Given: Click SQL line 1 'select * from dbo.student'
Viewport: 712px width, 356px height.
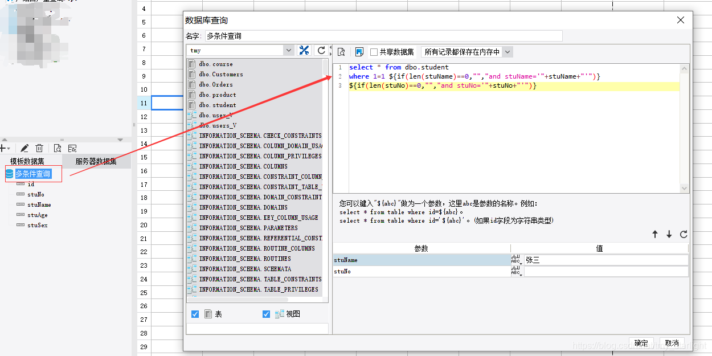Looking at the screenshot, I should click(399, 67).
